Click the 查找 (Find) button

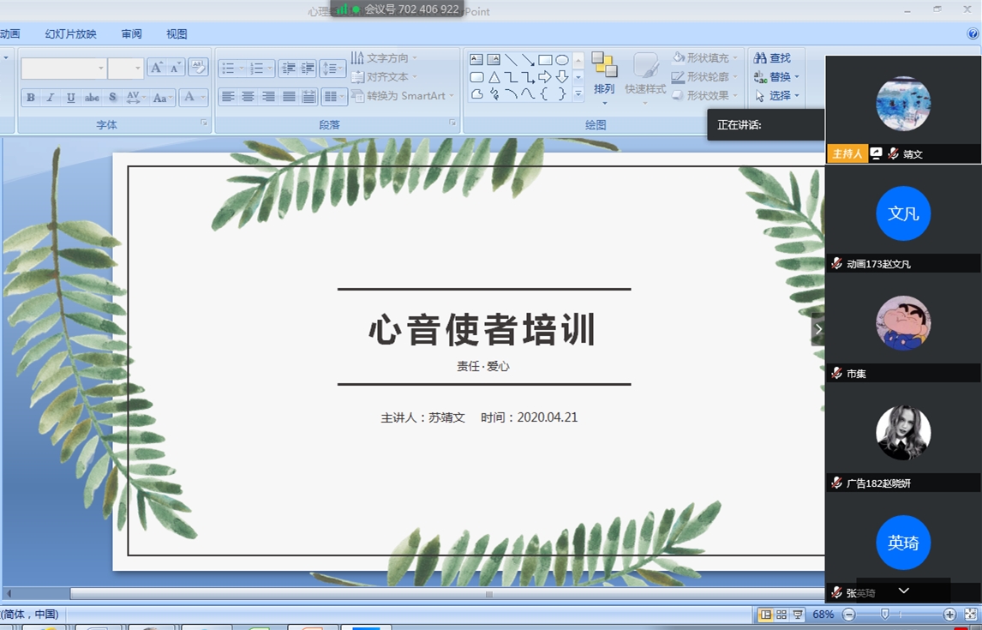pyautogui.click(x=773, y=58)
